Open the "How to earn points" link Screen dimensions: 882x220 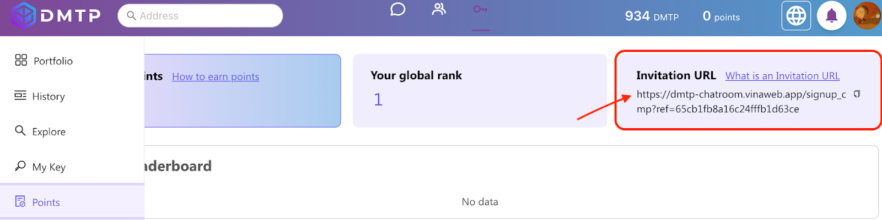click(216, 76)
